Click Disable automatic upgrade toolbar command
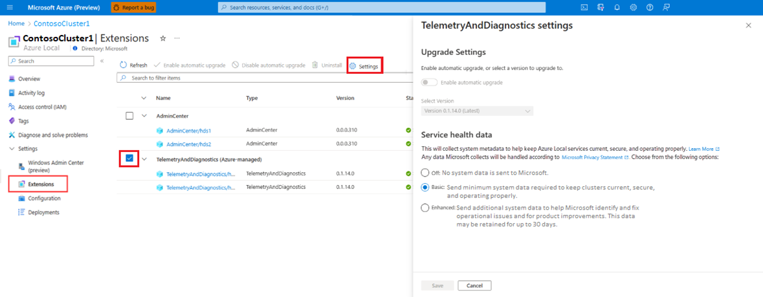Viewport: 763px width, 297px height. coord(268,65)
